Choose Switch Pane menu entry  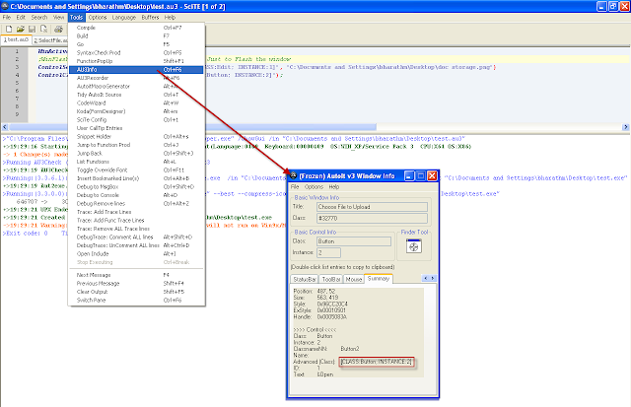pyautogui.click(x=136, y=301)
